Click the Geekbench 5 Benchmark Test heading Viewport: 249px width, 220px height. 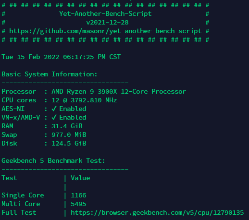[53, 160]
